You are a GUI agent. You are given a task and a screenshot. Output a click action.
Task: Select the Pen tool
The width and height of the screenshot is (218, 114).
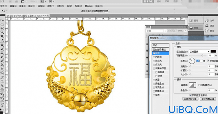click(x=2, y=78)
